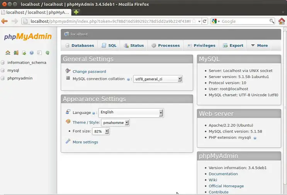Click 'Server: Localhost via UNIX socket' text
Screen dimensions: 287x195
(241, 71)
